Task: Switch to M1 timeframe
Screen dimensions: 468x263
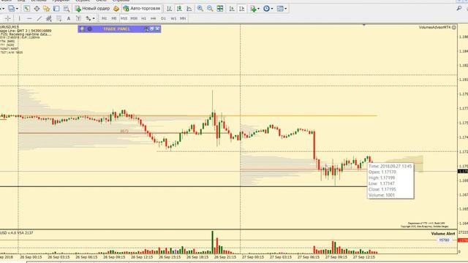Action: tap(104, 18)
